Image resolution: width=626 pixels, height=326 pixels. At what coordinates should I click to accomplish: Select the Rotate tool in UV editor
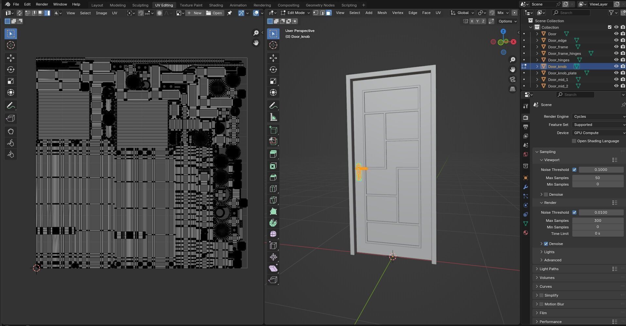pos(11,70)
